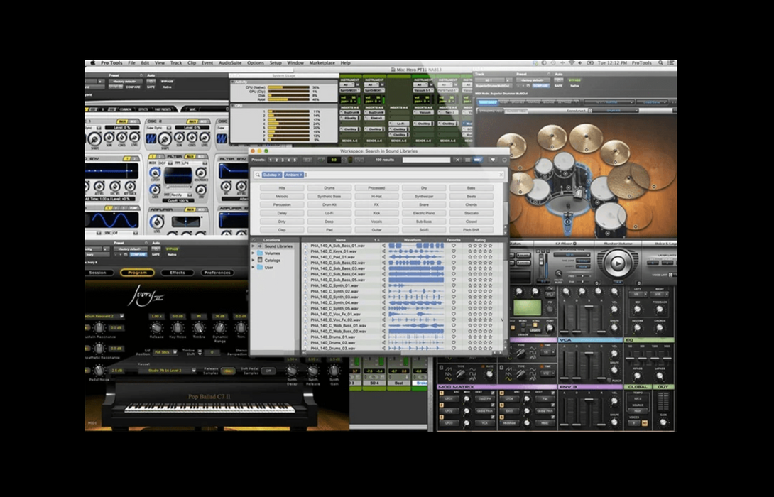This screenshot has height=497, width=774.
Task: Switch to the Effects tab in Ivory
Action: coord(178,273)
